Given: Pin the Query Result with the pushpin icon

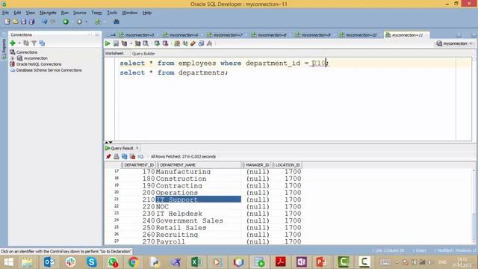Looking at the screenshot, I should (108, 156).
